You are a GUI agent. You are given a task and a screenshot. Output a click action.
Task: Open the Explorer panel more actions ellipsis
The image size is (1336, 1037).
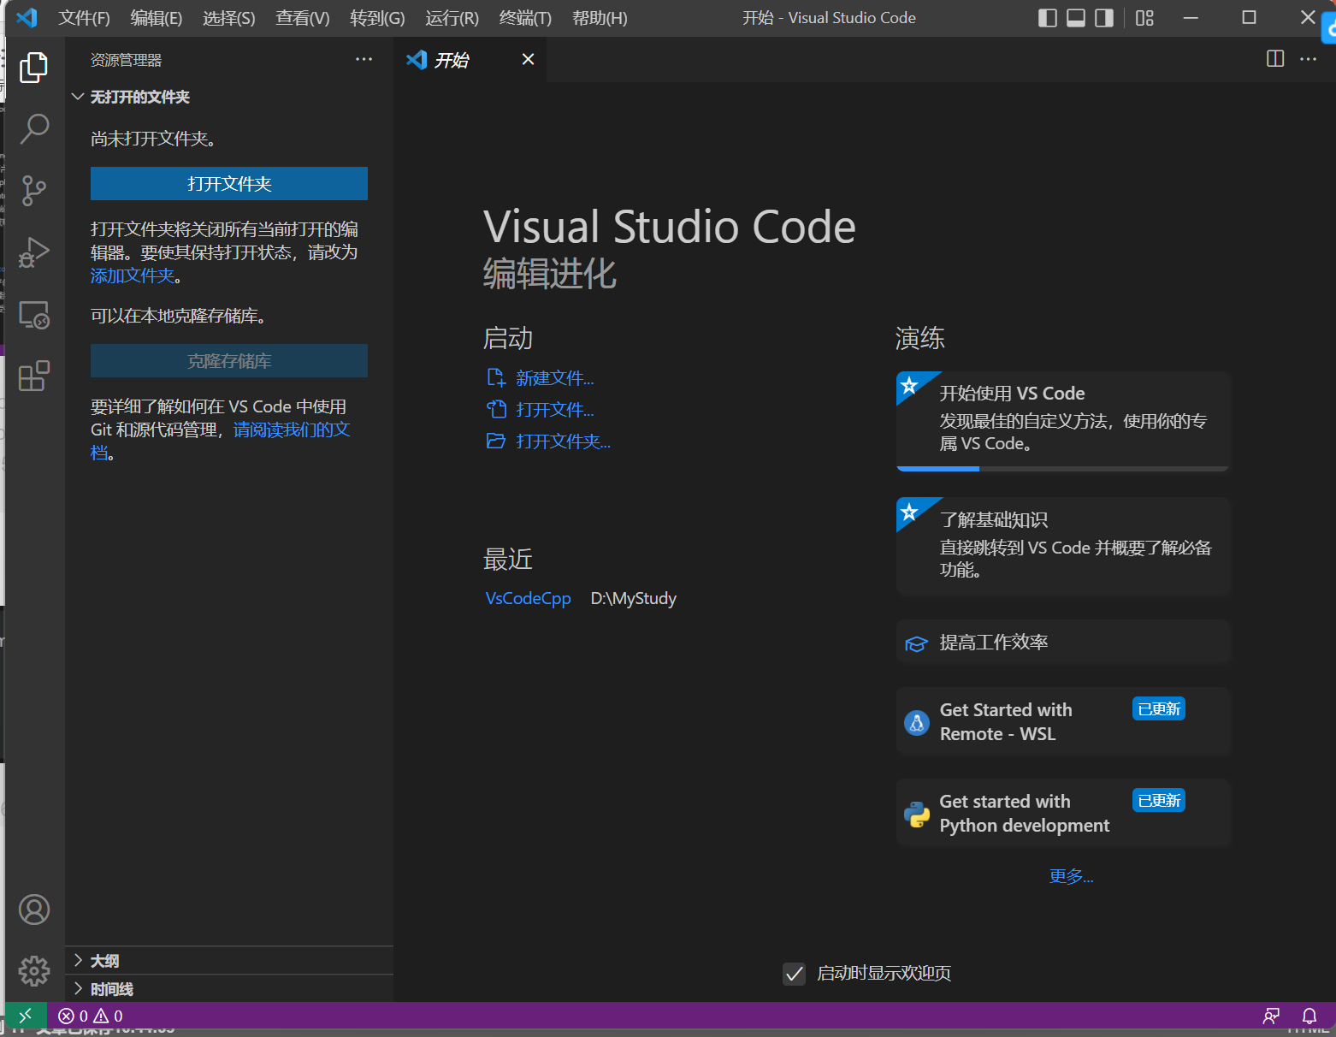click(364, 59)
